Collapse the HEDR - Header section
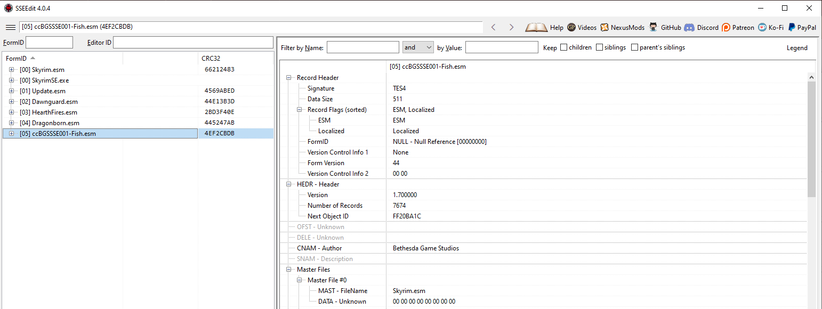This screenshot has height=309, width=822. coord(289,184)
